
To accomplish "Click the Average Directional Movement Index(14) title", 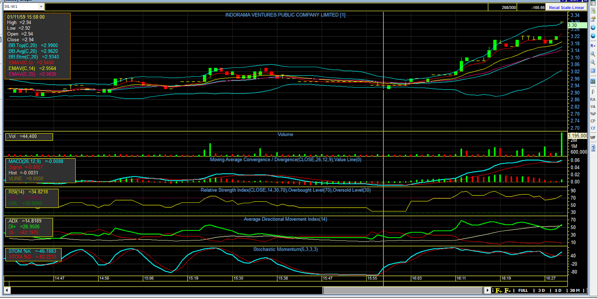I will [286, 219].
